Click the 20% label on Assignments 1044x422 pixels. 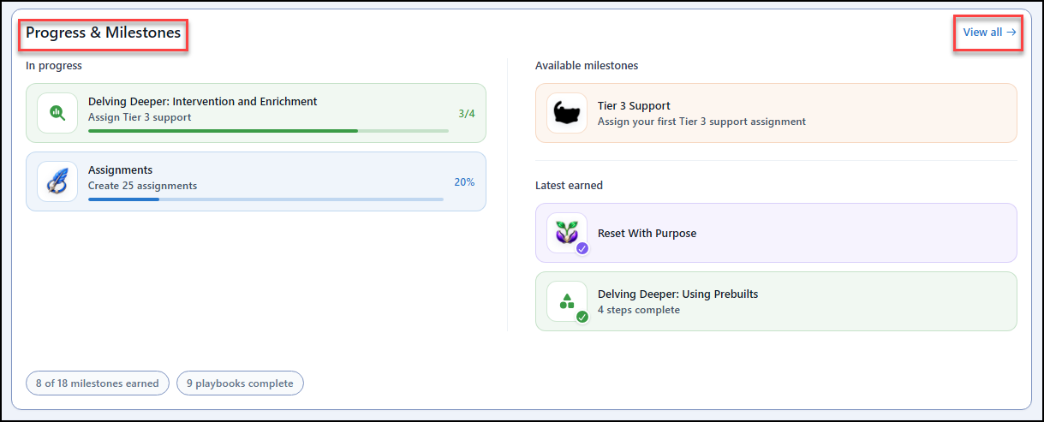(464, 181)
